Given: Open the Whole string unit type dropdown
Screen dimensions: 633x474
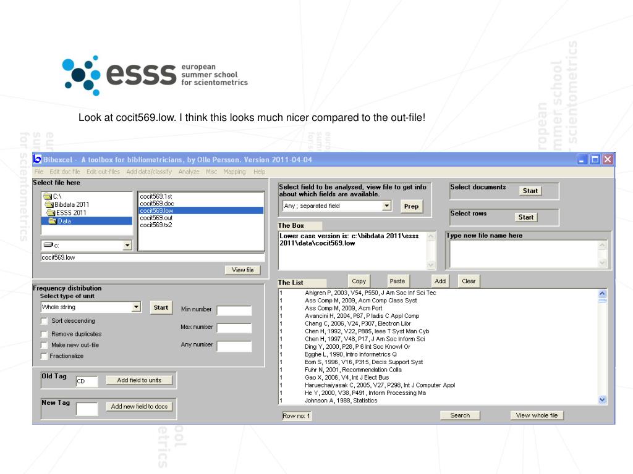Looking at the screenshot, I should click(x=137, y=307).
